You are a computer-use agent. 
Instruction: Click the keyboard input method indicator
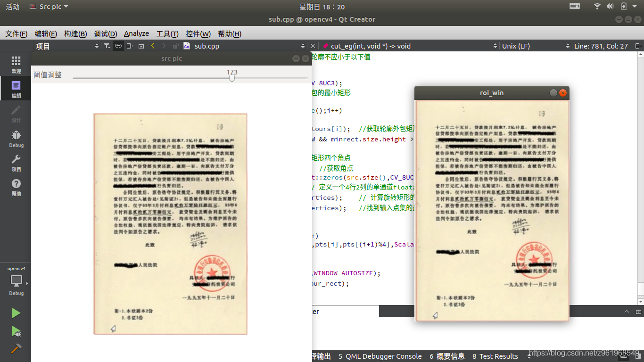pos(575,6)
